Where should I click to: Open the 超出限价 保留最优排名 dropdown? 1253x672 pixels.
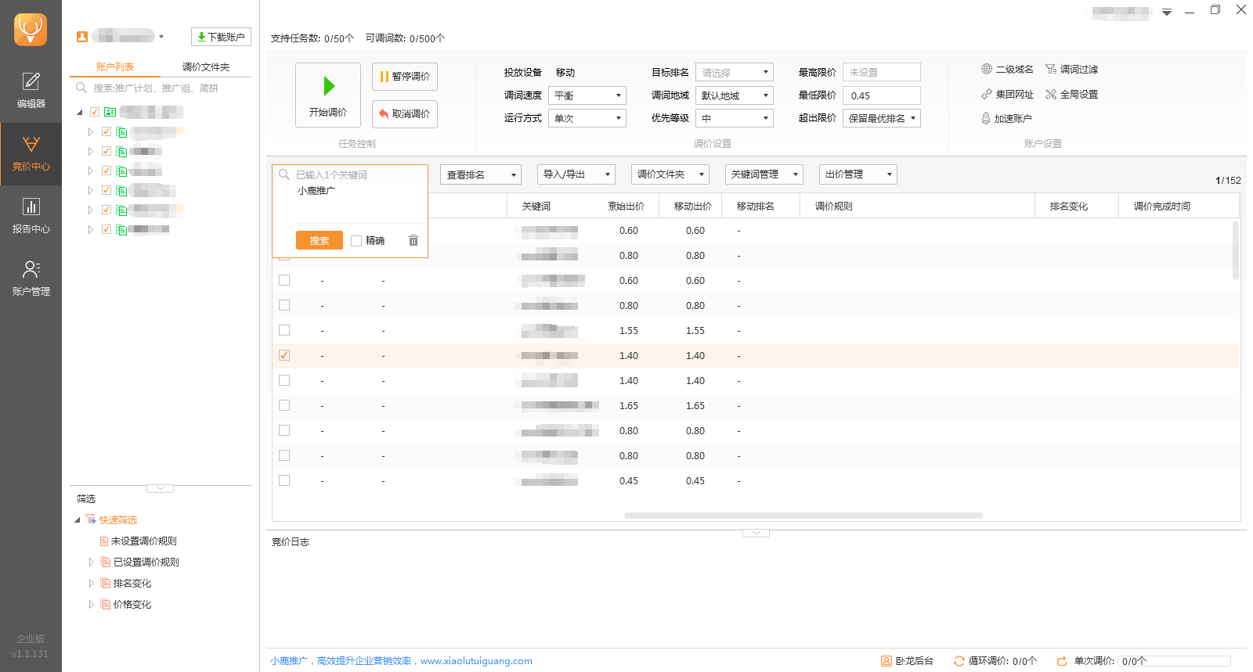coord(882,118)
